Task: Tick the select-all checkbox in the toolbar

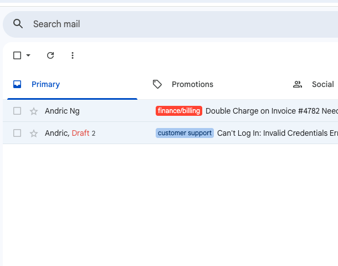Action: click(x=17, y=55)
